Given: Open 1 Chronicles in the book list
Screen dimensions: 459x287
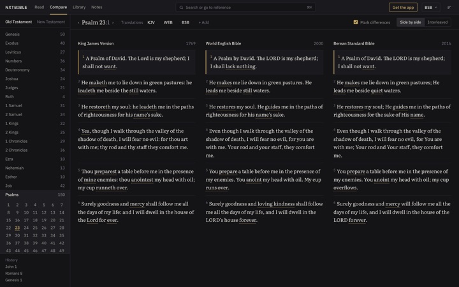Looking at the screenshot, I should (35, 141).
